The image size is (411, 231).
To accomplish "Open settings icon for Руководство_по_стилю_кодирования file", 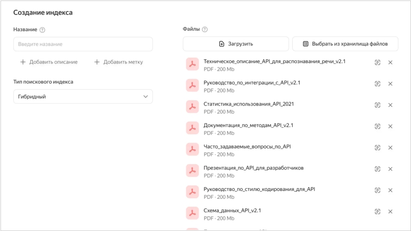I will (377, 190).
